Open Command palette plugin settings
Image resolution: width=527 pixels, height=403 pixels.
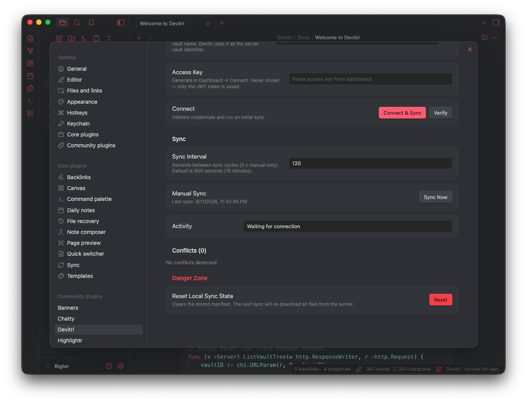click(98, 199)
